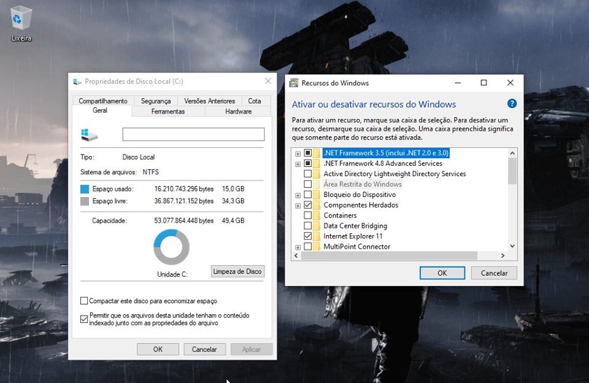Expand Bloqueio do Dispositivo node
The image size is (589, 383).
click(298, 195)
